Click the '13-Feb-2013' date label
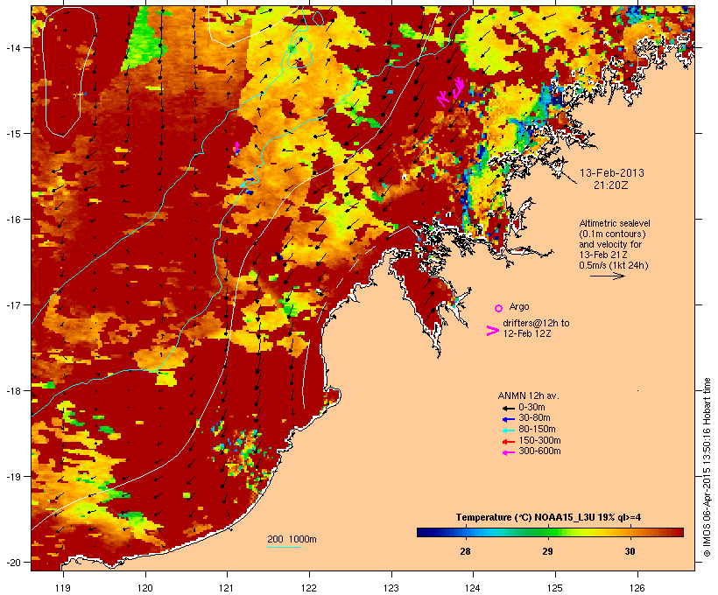Screen dimensions: 718x595 click(x=612, y=173)
